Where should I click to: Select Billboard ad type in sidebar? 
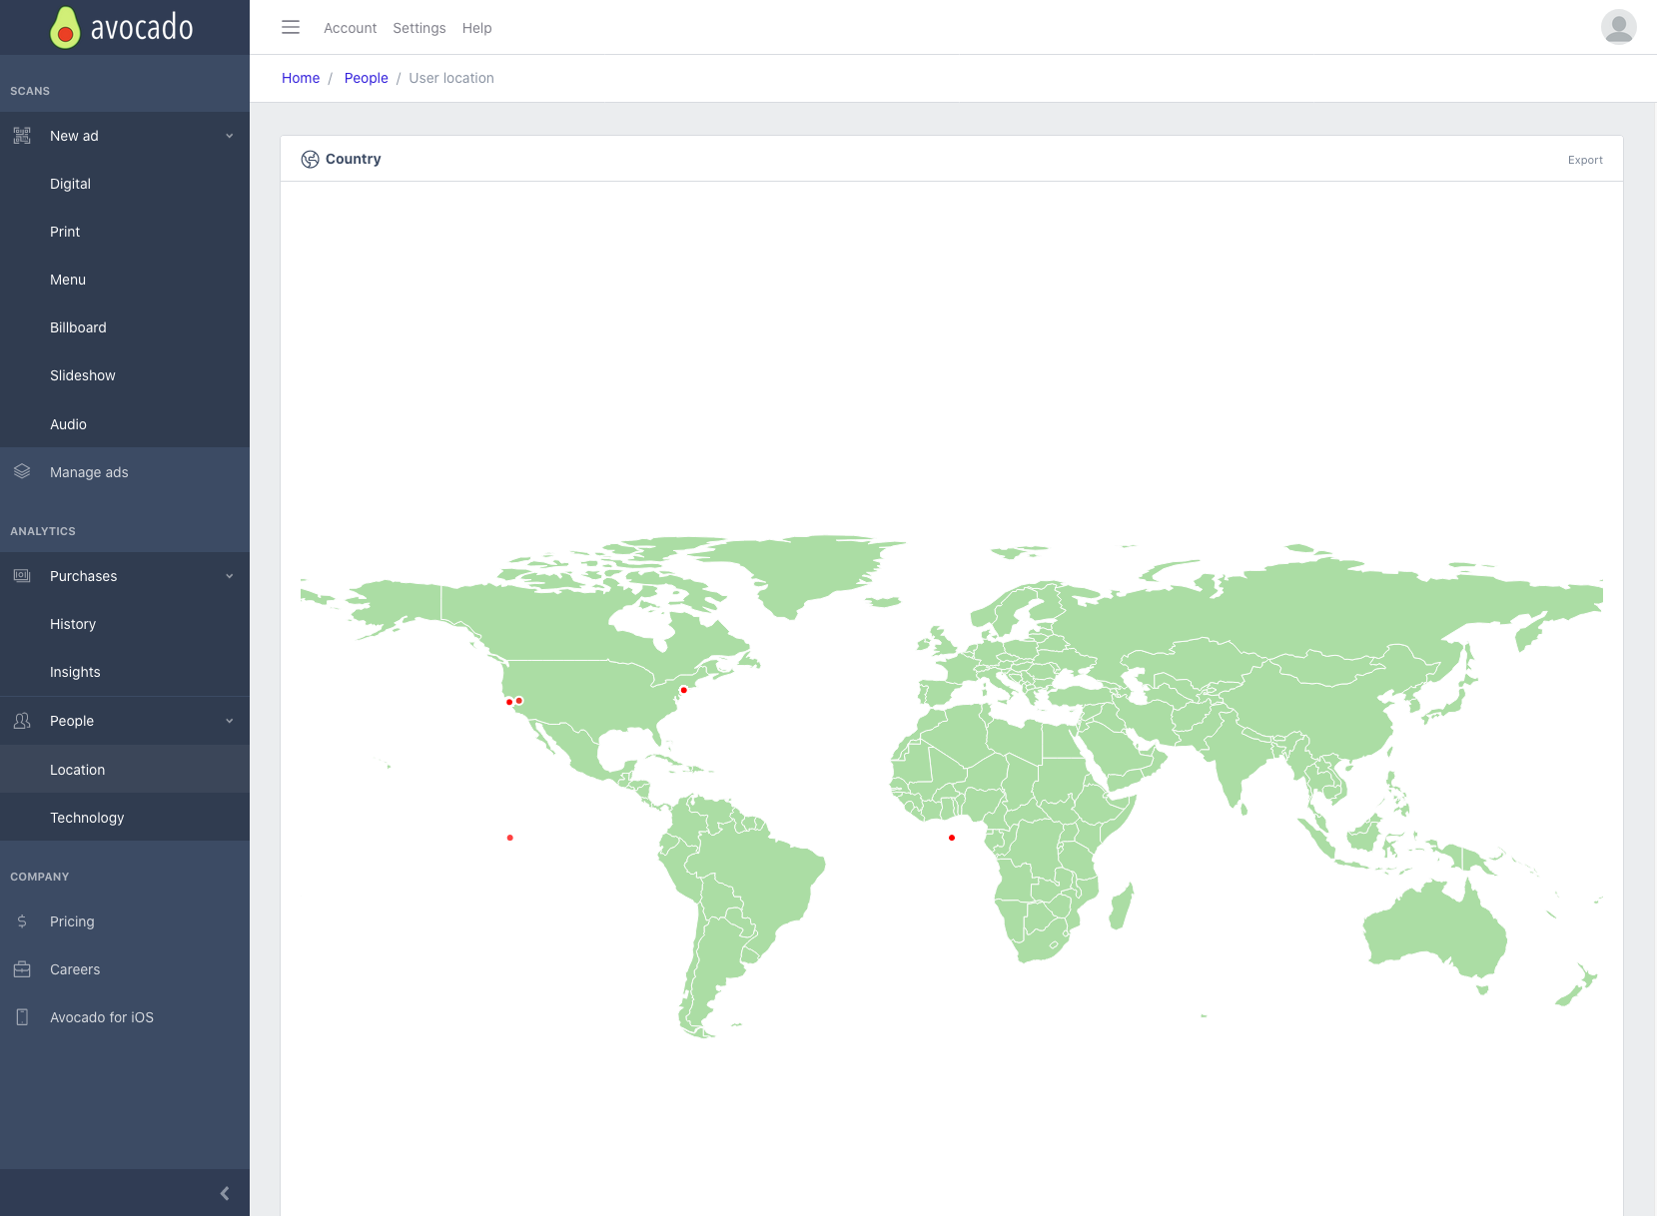[x=125, y=327]
